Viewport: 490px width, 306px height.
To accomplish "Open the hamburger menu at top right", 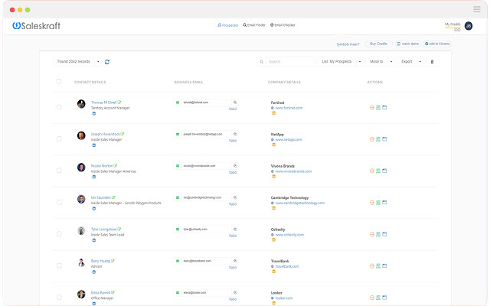I will coord(477,9).
